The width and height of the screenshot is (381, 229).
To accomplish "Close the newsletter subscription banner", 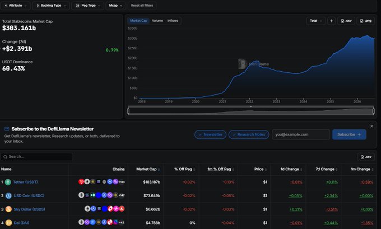I will click(371, 126).
